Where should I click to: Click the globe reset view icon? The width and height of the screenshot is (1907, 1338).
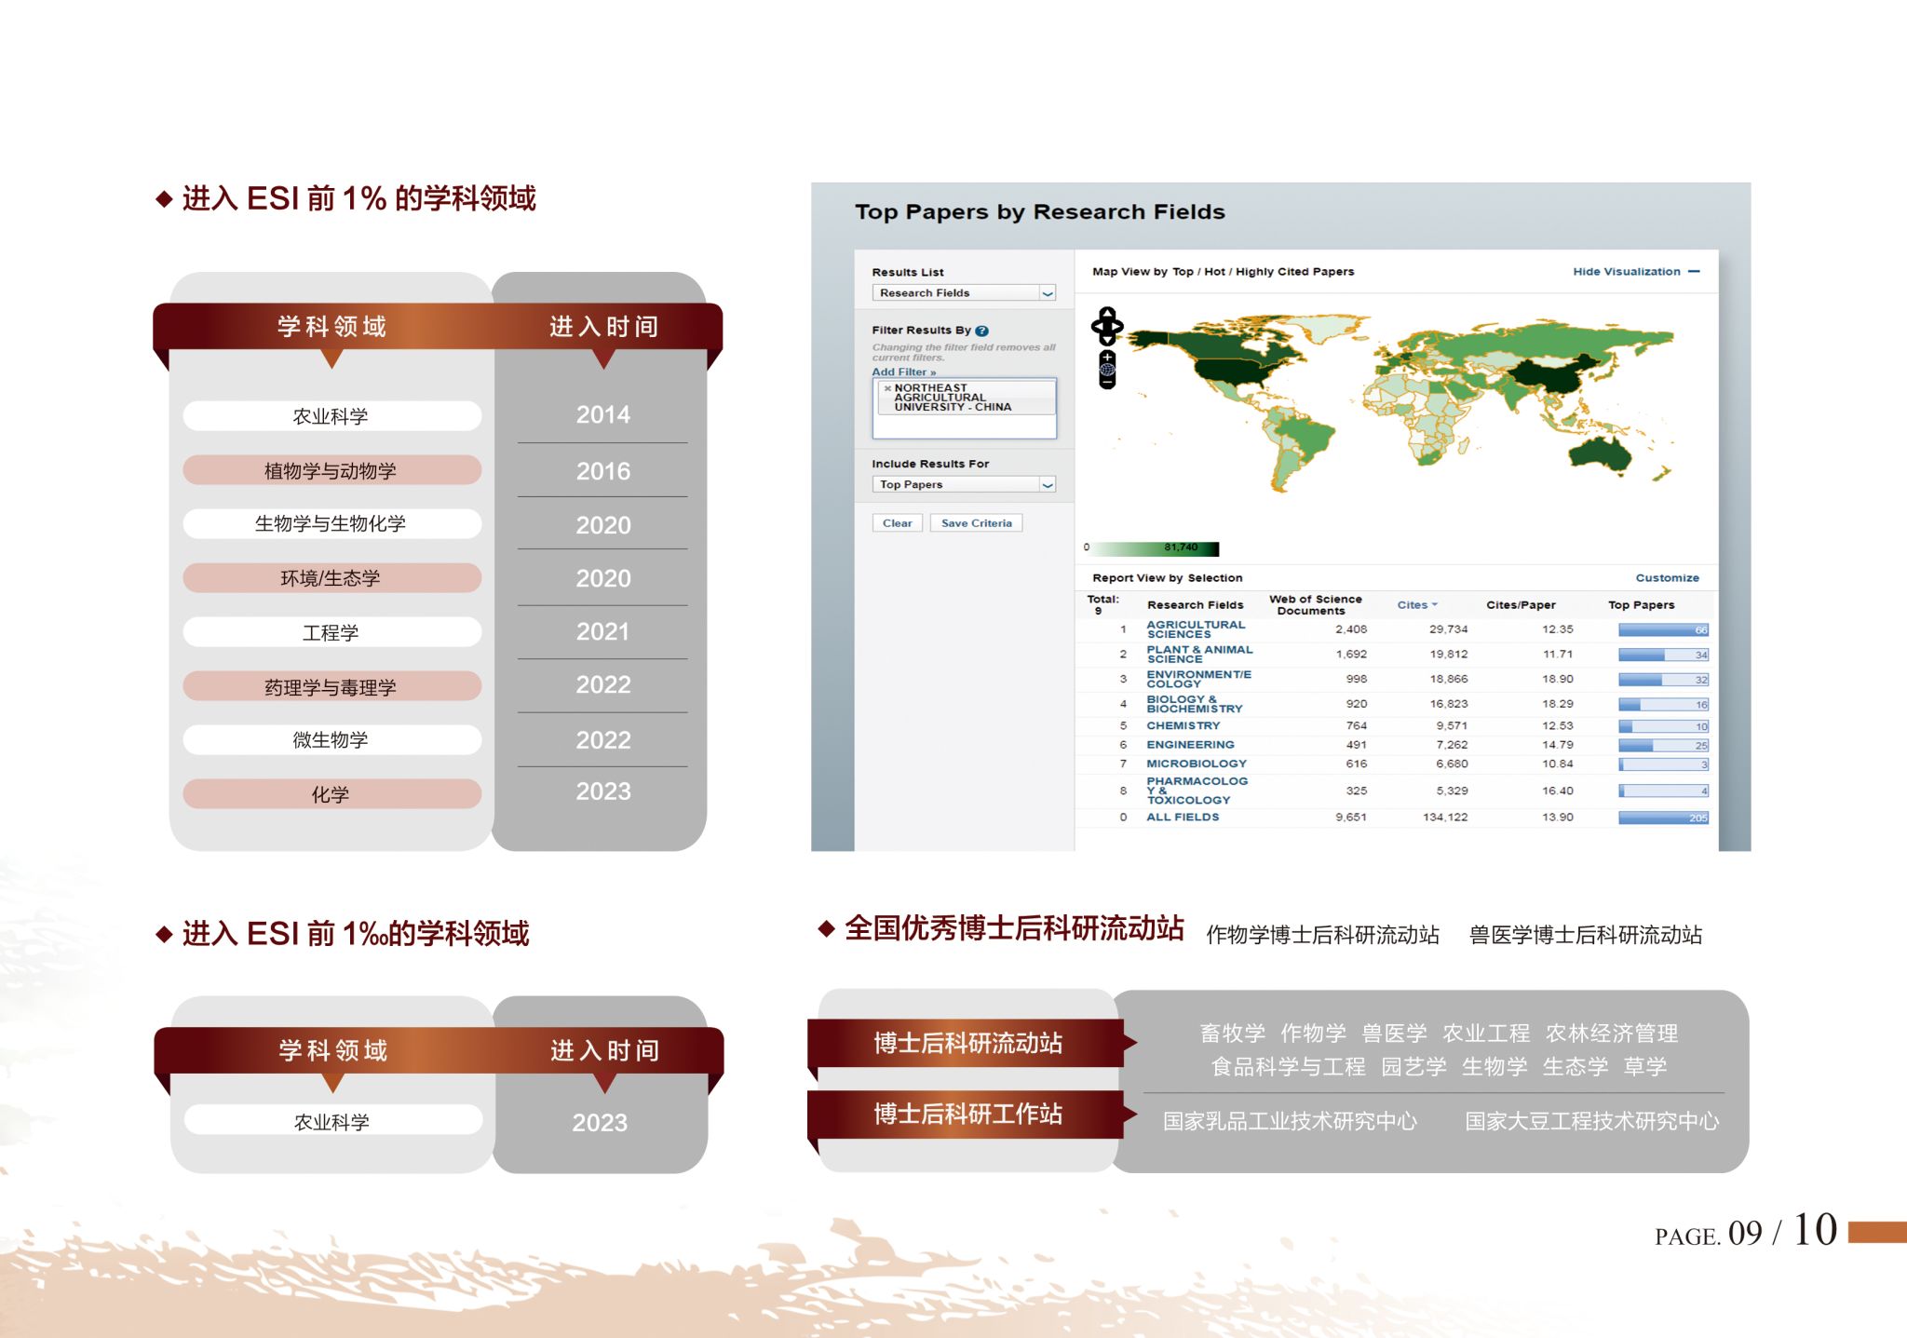coord(1107,370)
